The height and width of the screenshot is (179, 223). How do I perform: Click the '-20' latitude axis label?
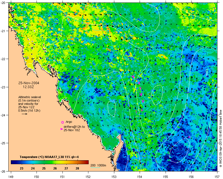[3, 3]
